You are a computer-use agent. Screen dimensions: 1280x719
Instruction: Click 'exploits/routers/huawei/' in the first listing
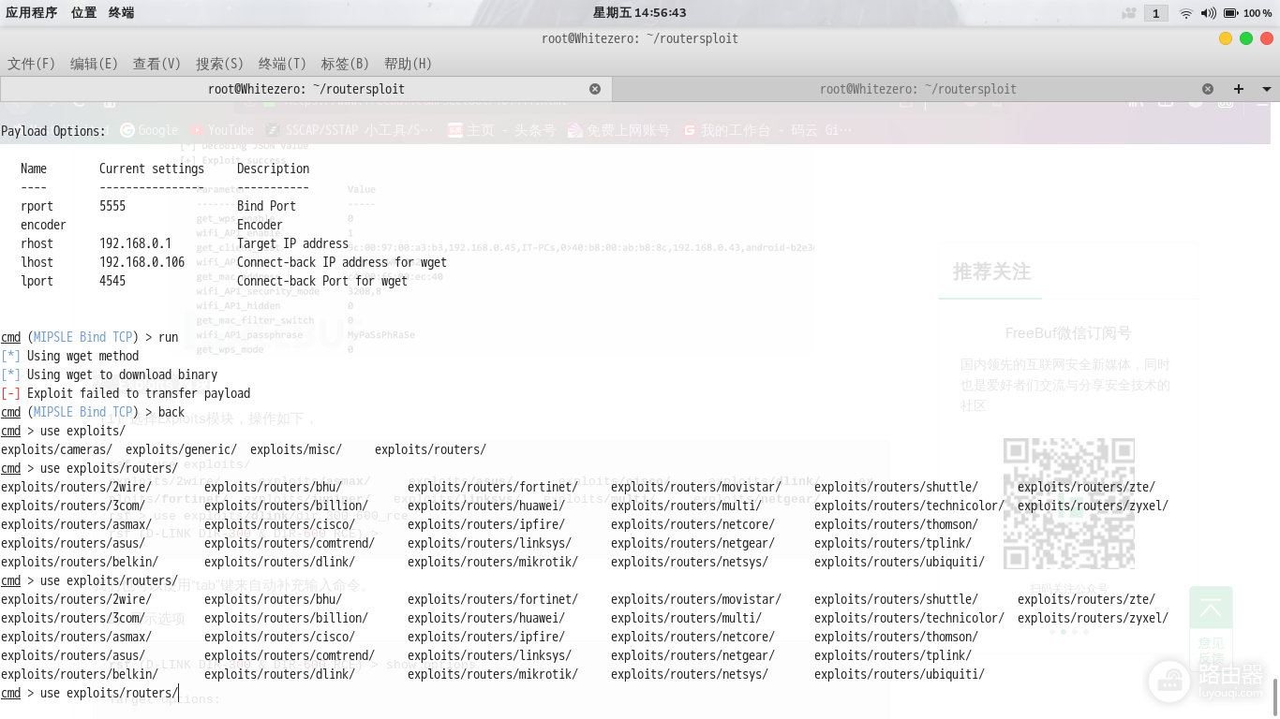tap(486, 506)
